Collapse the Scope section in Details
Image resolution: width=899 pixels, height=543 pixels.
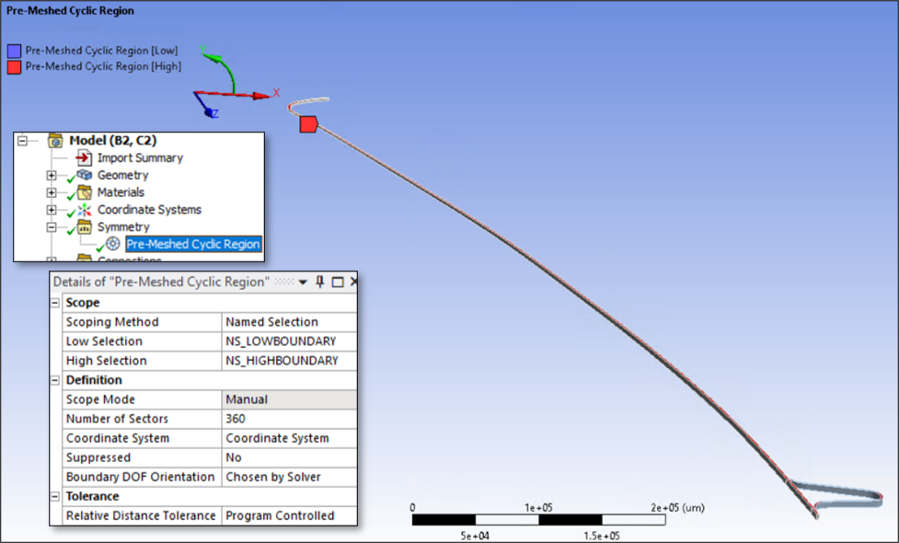pyautogui.click(x=55, y=303)
